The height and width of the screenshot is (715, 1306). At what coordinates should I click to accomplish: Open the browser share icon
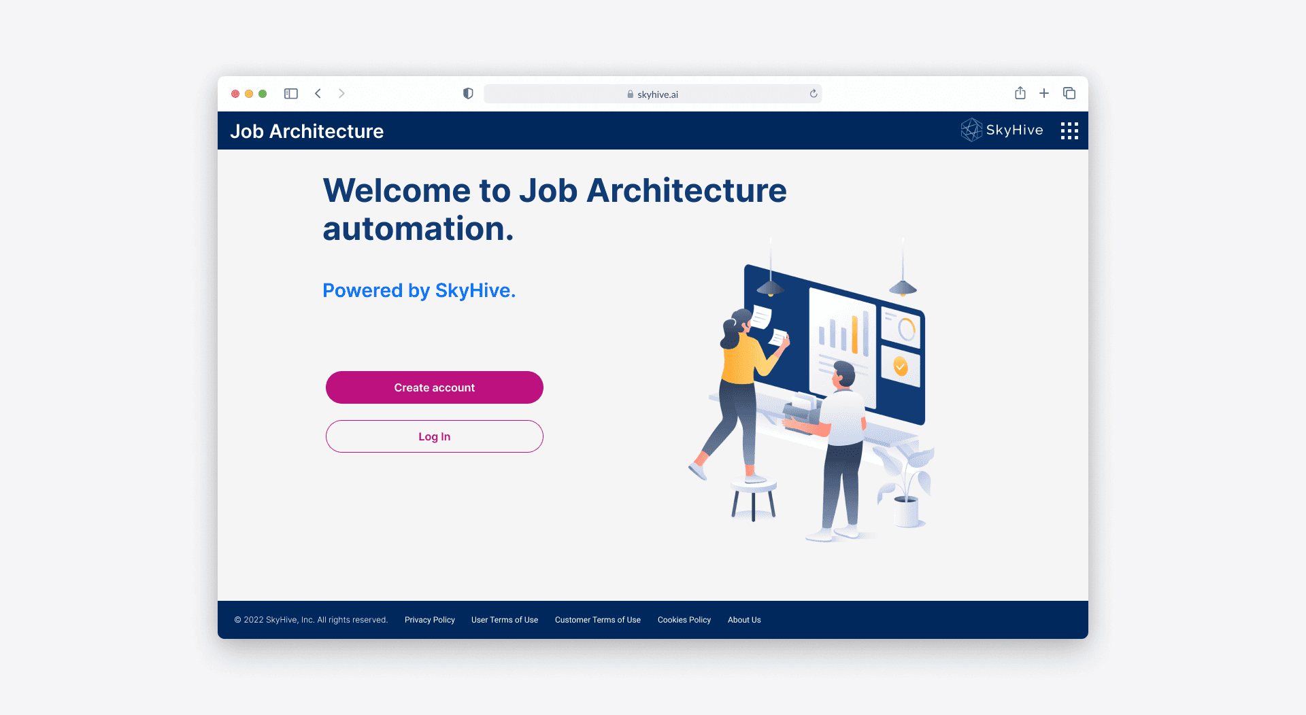pos(1020,93)
